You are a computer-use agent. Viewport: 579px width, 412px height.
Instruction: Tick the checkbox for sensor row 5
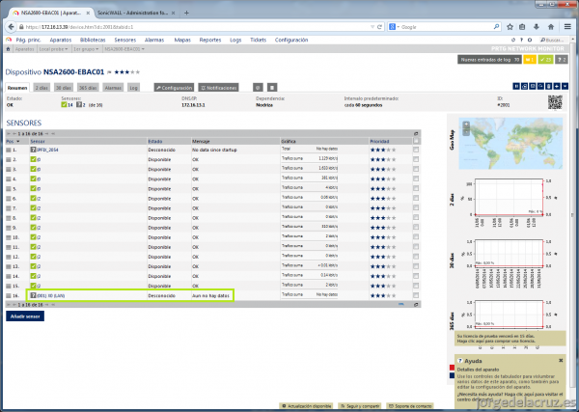tap(416, 189)
